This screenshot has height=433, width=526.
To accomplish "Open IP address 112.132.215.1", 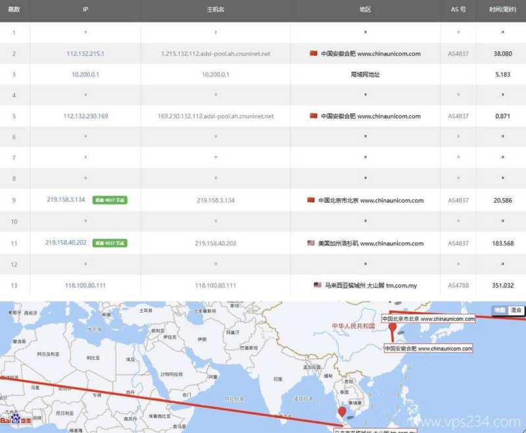I will (85, 53).
